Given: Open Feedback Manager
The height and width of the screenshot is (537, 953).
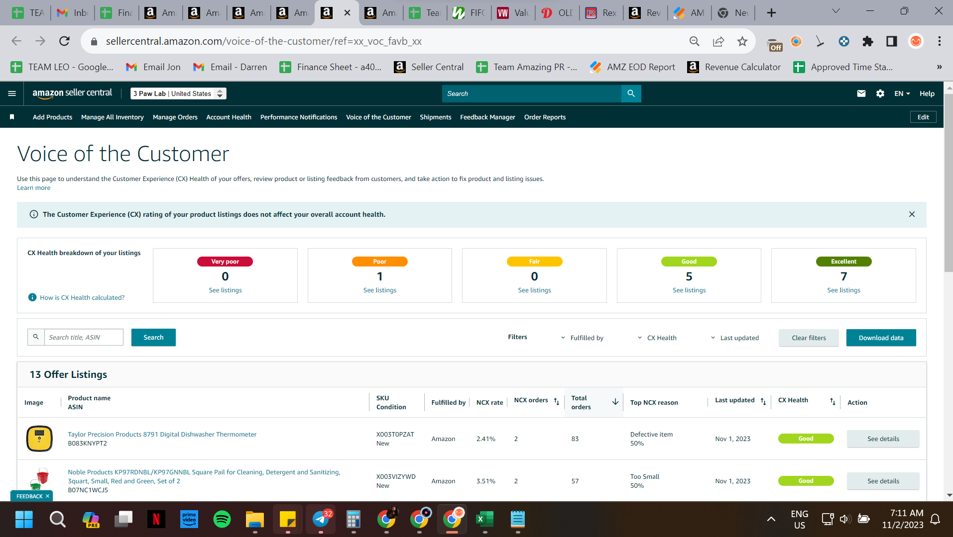Looking at the screenshot, I should 487,117.
